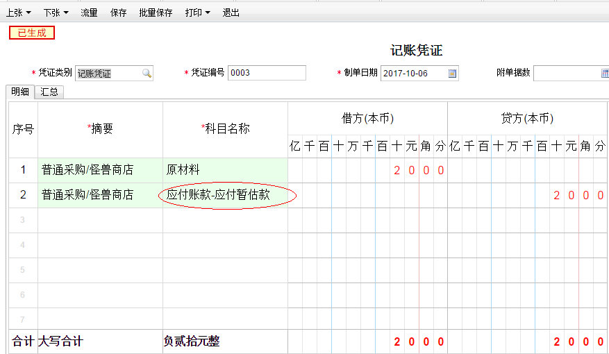
Task: Click the 制单日期 date field
Action: [x=413, y=74]
